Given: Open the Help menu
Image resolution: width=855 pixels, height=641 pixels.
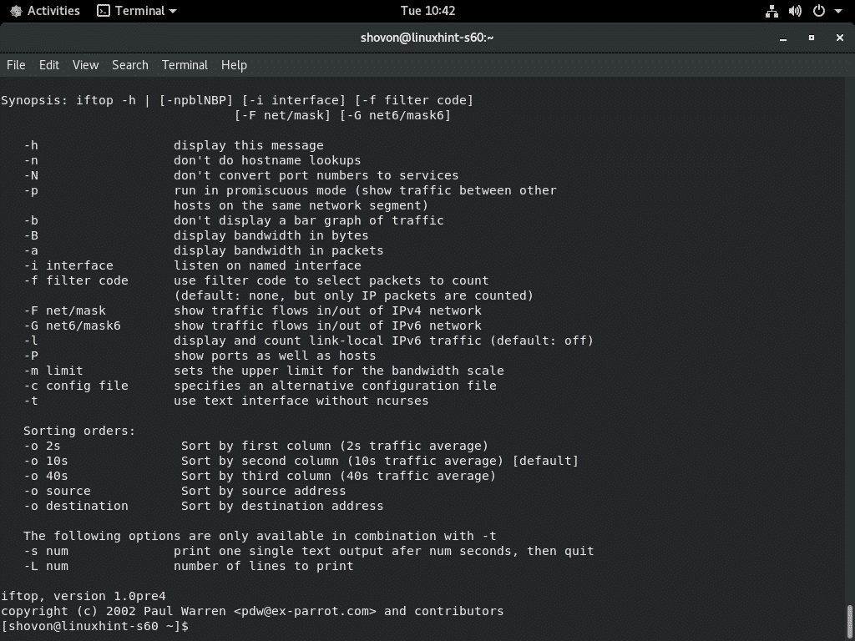Looking at the screenshot, I should [234, 65].
